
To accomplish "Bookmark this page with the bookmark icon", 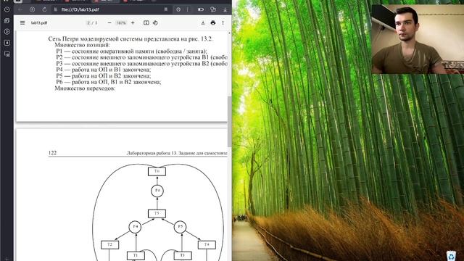I will [x=166, y=9].
